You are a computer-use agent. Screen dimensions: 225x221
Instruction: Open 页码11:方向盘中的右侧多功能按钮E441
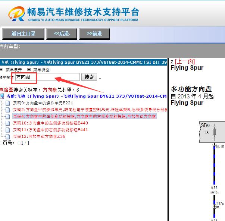coord(50,130)
